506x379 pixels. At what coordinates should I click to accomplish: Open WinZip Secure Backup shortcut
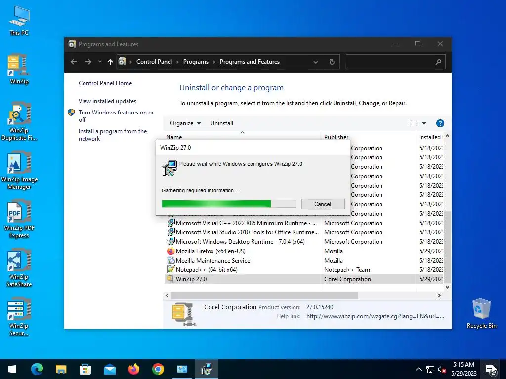(19, 317)
